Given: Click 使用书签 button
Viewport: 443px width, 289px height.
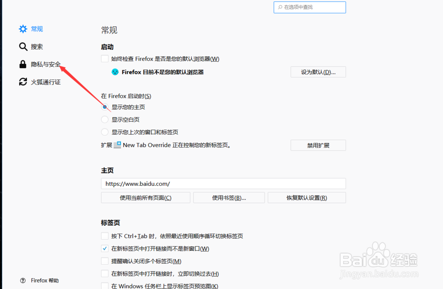Looking at the screenshot, I should [229, 197].
